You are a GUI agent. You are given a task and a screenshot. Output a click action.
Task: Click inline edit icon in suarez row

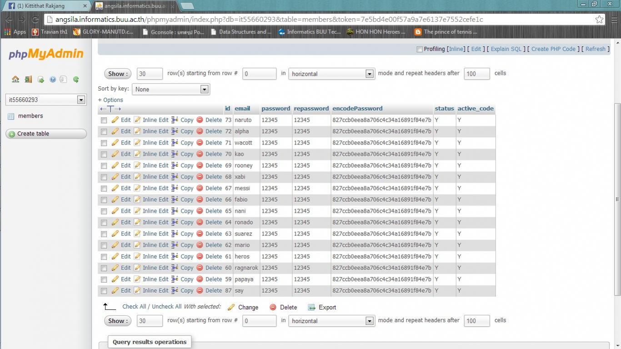pos(137,234)
